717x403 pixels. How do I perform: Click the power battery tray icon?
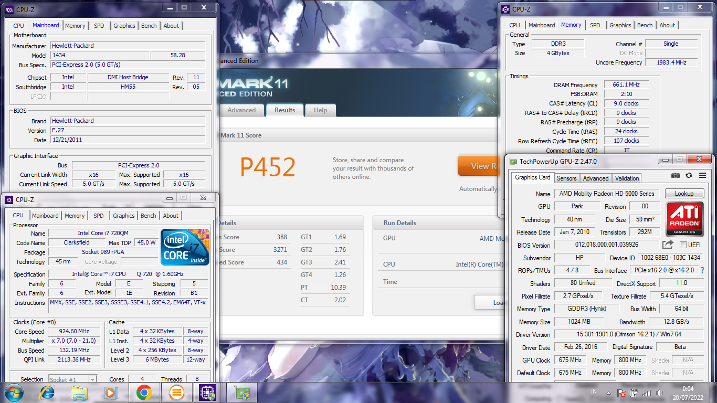pos(634,393)
